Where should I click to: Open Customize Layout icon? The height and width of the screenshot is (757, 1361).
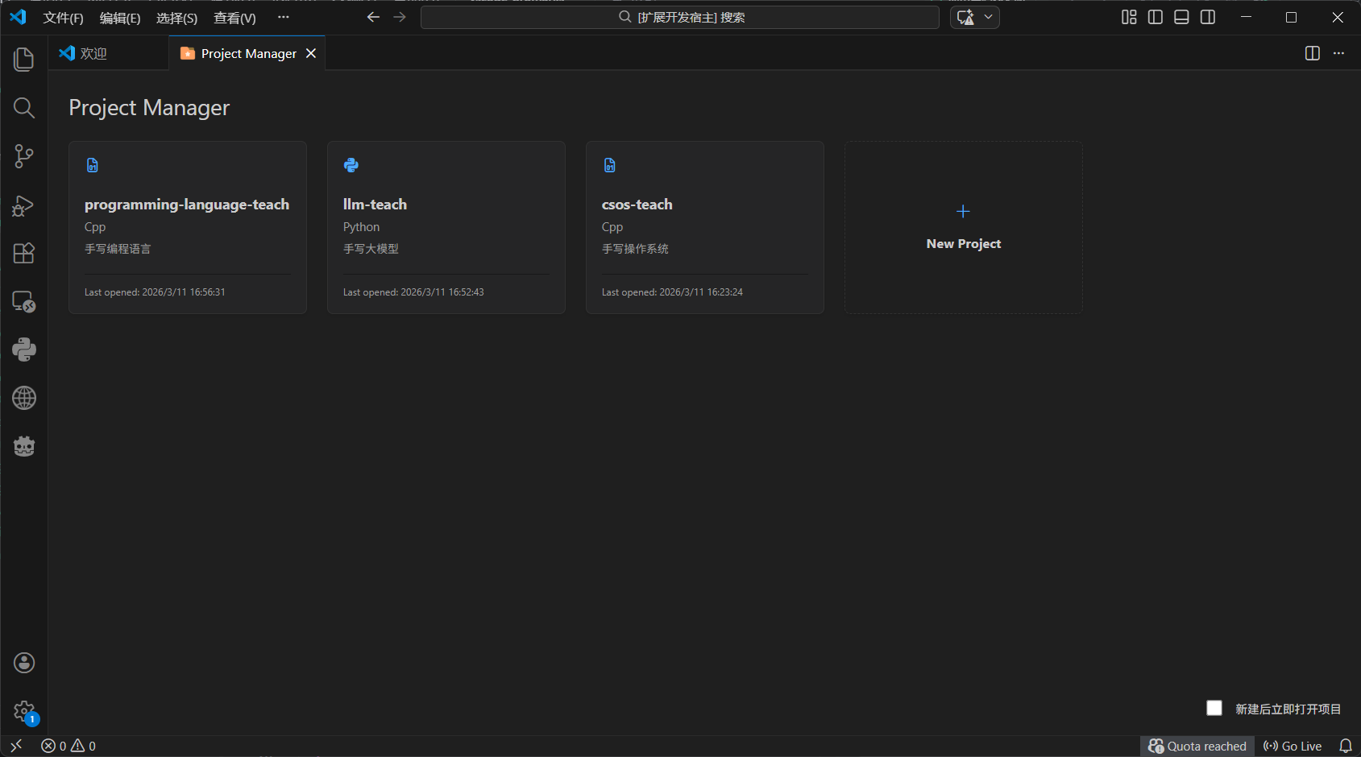pos(1129,17)
